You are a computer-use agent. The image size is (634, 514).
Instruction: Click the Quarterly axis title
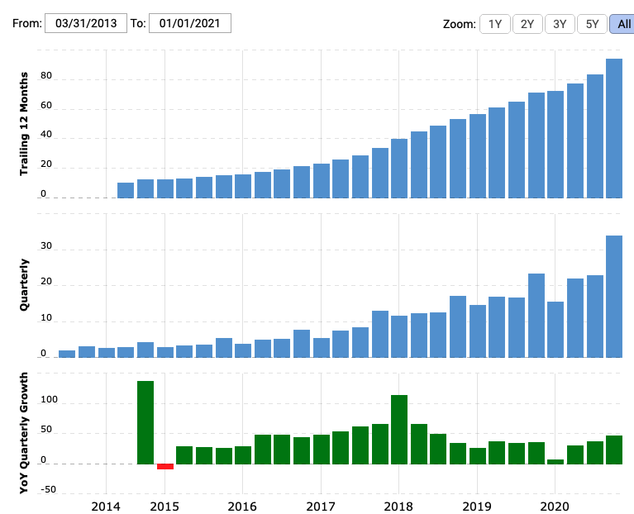24,285
